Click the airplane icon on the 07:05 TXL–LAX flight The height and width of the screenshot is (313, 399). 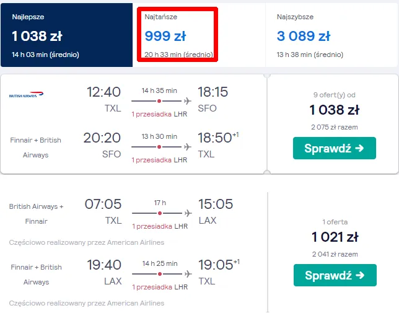point(187,213)
